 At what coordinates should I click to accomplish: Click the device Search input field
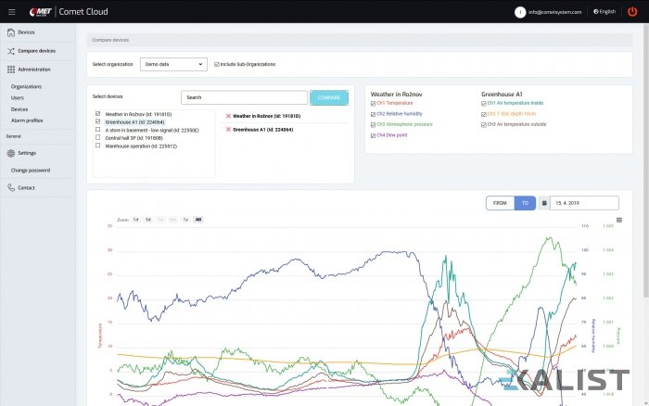(244, 97)
